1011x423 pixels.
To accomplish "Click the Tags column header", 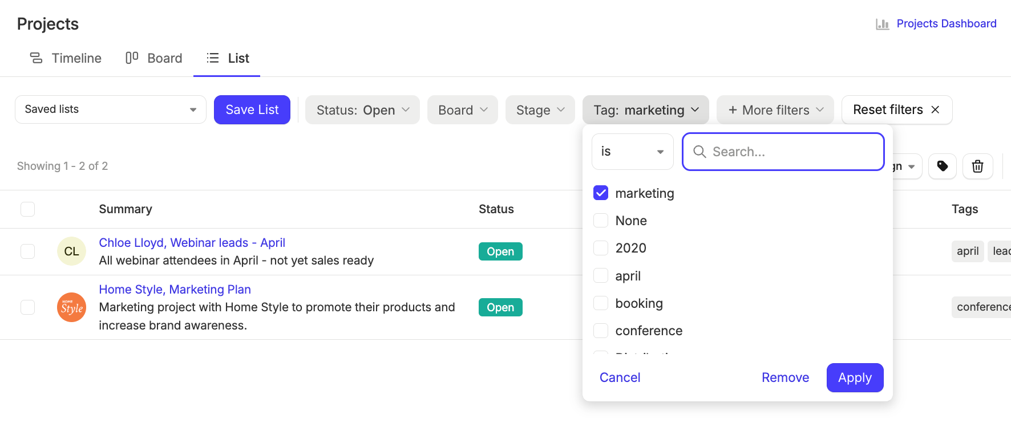I will (x=965, y=209).
